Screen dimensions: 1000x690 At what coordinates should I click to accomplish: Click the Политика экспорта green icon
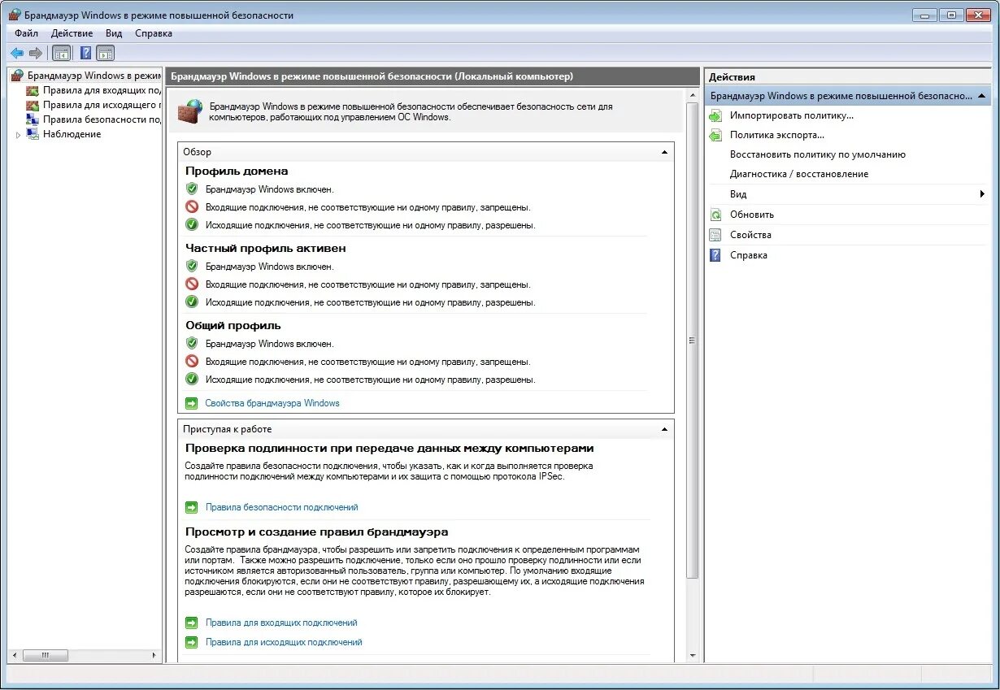coord(715,135)
